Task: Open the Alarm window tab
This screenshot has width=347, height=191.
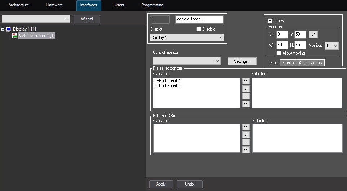Action: 311,63
